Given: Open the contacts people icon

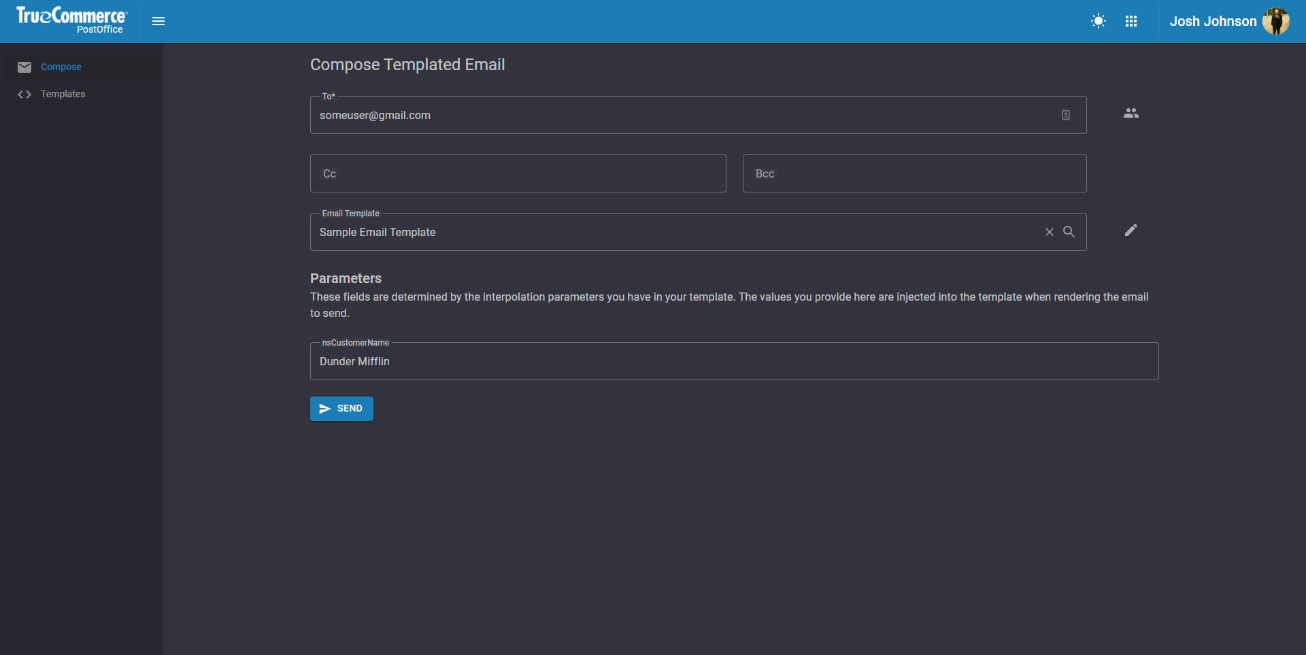Looking at the screenshot, I should coord(1131,114).
